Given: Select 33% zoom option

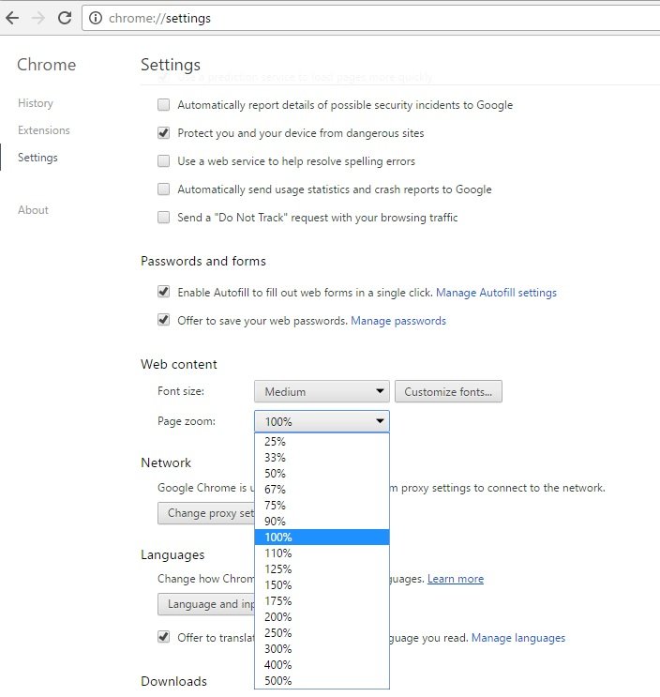Looking at the screenshot, I should click(x=322, y=458).
